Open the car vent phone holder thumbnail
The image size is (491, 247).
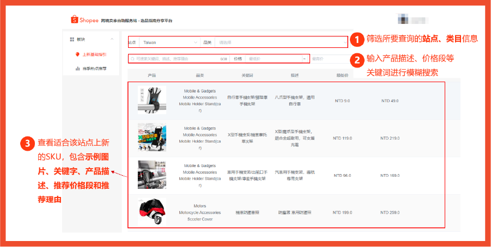click(x=152, y=175)
